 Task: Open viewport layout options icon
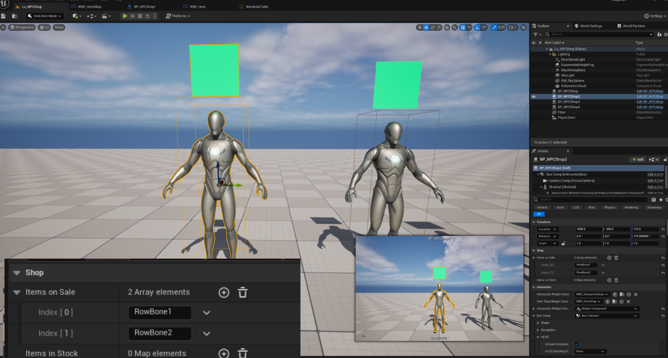click(523, 27)
